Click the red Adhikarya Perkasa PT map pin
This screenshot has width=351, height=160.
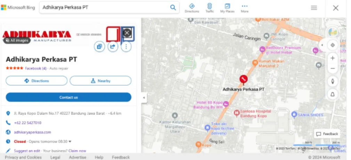(244, 79)
